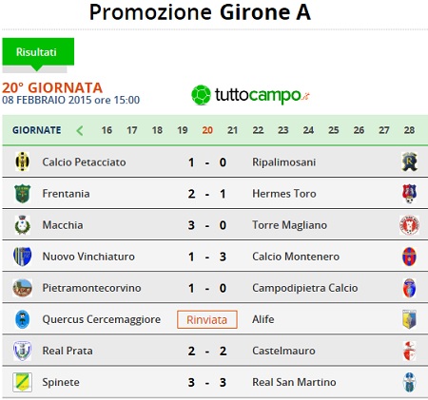The height and width of the screenshot is (400, 428).
Task: Click the Ripalimosani team crest
Action: 409,162
